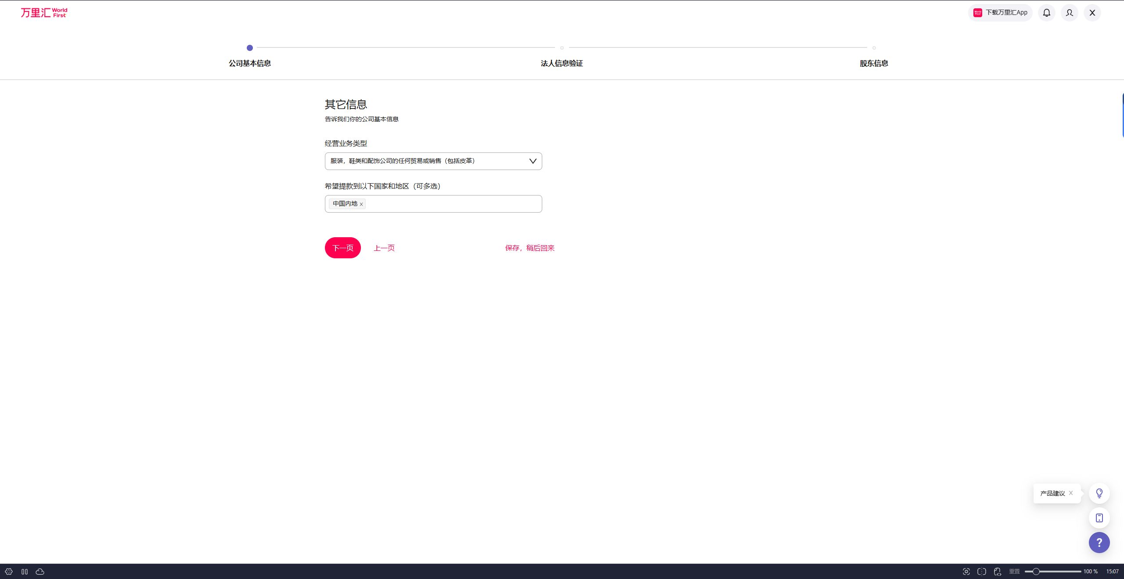Click the blue scrollbar thumb on the right edge
The width and height of the screenshot is (1124, 579).
[1123, 115]
